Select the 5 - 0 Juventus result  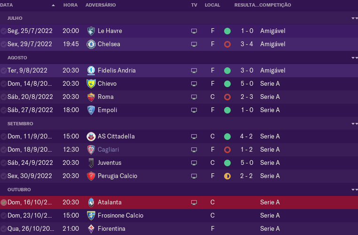click(247, 162)
